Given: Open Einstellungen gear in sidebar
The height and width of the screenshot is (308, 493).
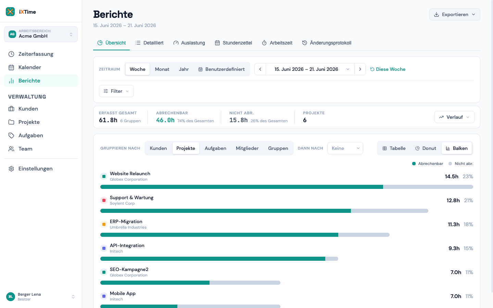Looking at the screenshot, I should tap(41, 169).
